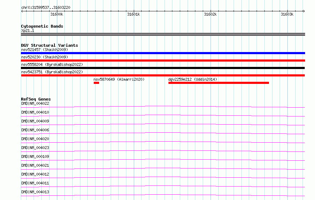The width and height of the screenshot is (315, 200).
Task: Click the nsv5870649 (Almarri2020) label
Action: click(x=119, y=79)
